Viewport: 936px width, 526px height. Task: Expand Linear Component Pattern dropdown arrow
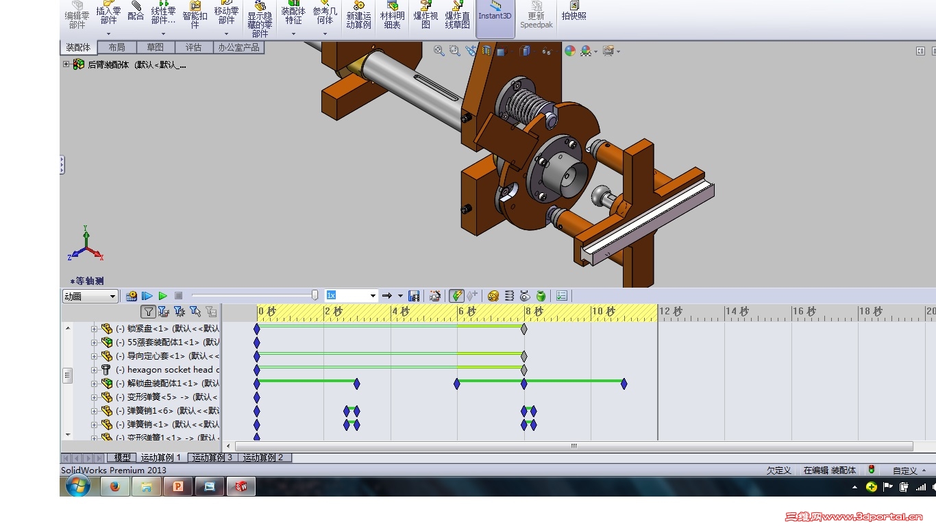click(x=163, y=34)
